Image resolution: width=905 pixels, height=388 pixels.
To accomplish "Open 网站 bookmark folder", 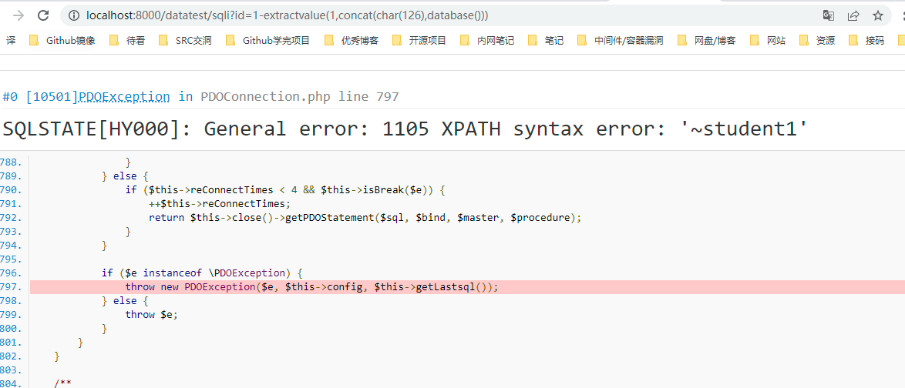I will pos(768,40).
